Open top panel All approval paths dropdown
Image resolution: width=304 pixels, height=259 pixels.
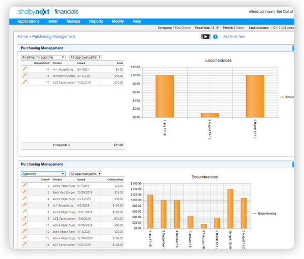[86, 57]
